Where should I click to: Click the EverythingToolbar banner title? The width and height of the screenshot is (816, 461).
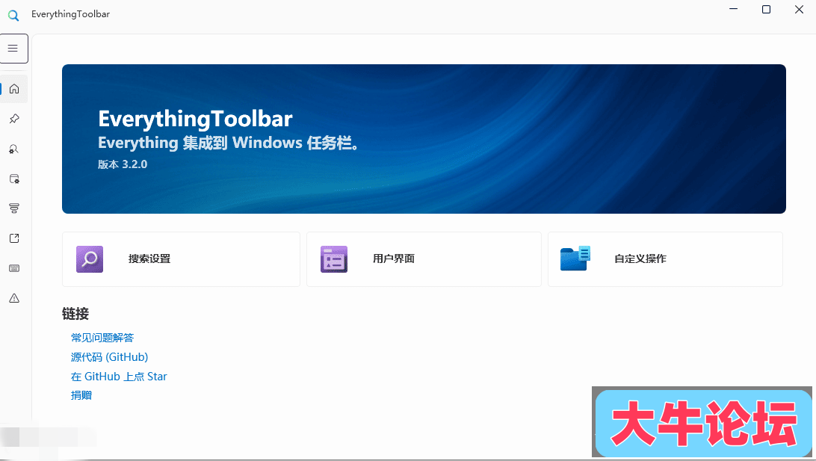pos(195,119)
